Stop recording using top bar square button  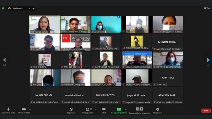pyautogui.click(x=34, y=9)
